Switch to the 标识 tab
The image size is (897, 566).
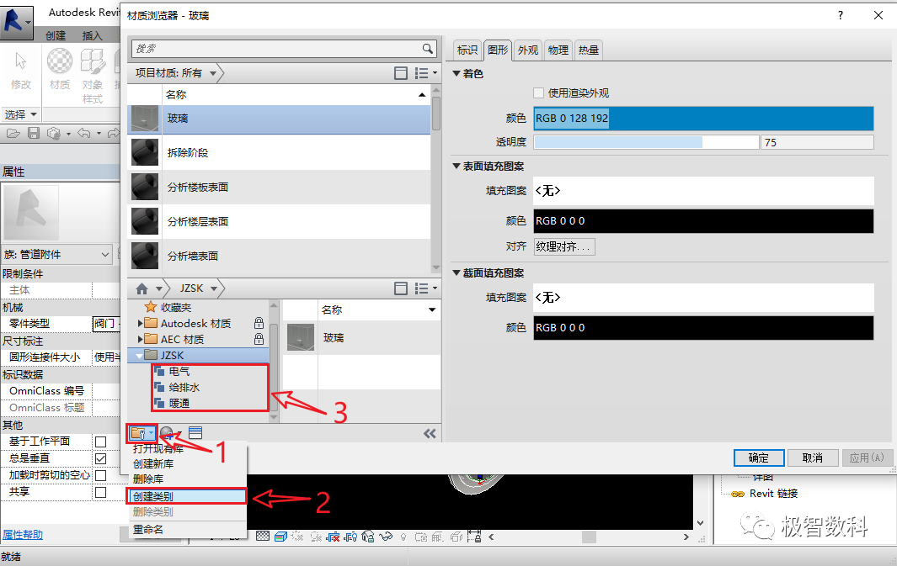467,50
